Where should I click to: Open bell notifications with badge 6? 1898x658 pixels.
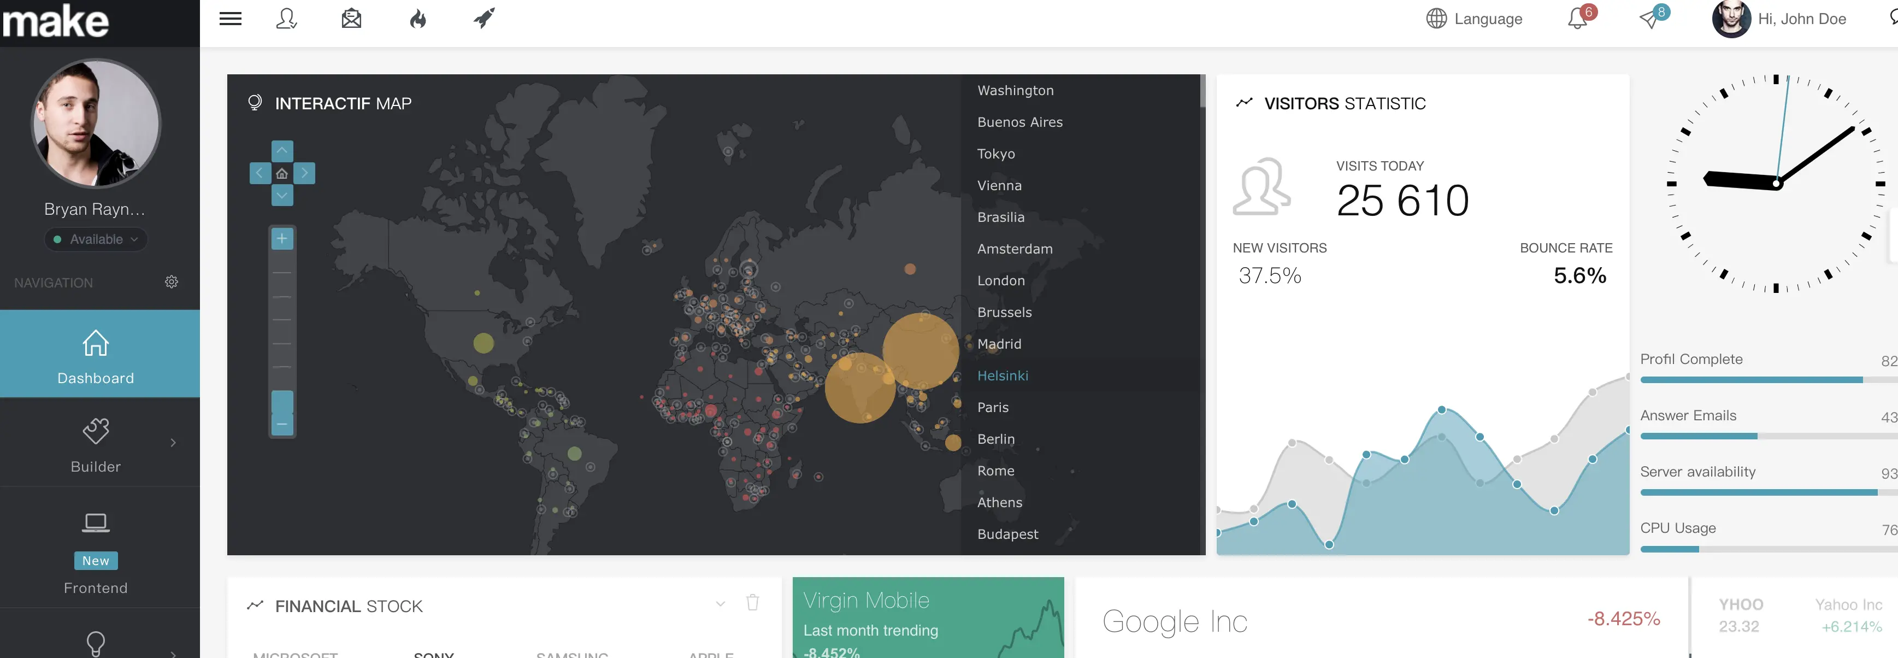[1581, 17]
